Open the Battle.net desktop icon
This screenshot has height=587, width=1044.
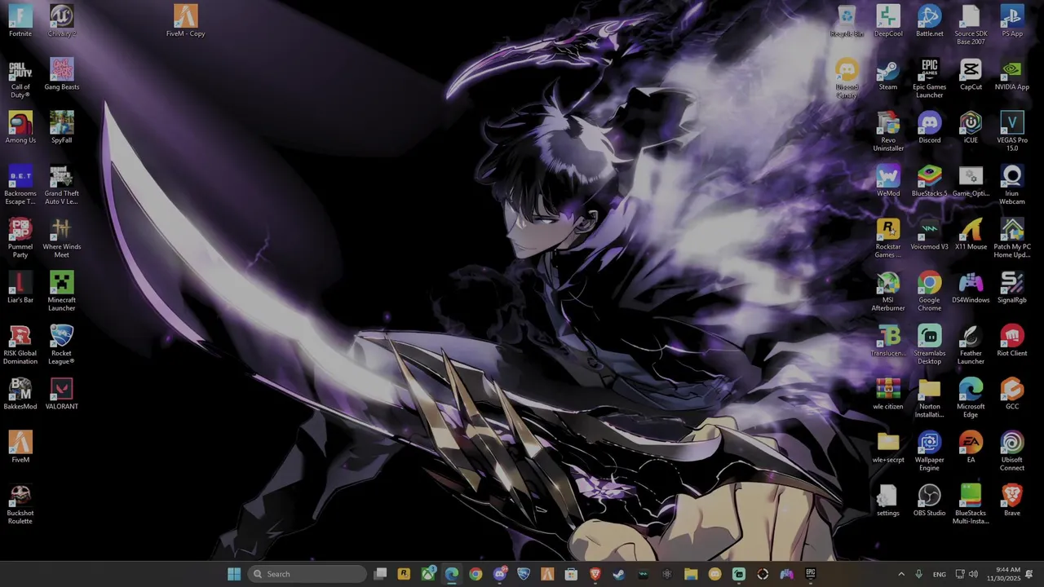930,20
